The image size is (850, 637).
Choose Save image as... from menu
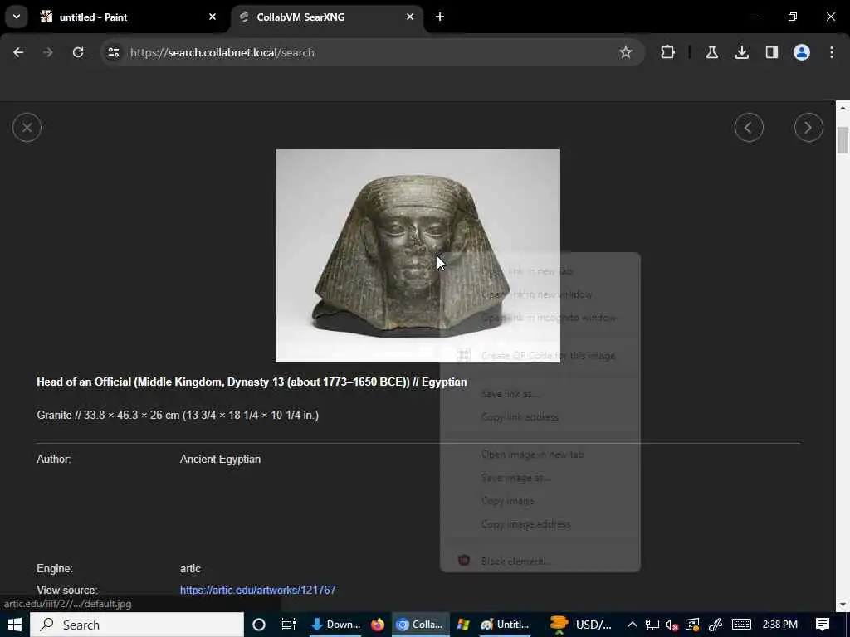[540, 478]
